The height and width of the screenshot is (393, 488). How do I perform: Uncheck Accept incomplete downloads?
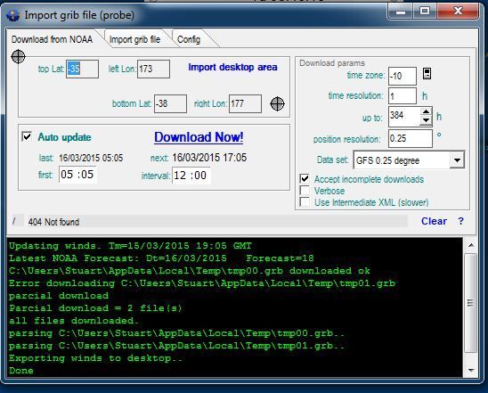point(305,179)
